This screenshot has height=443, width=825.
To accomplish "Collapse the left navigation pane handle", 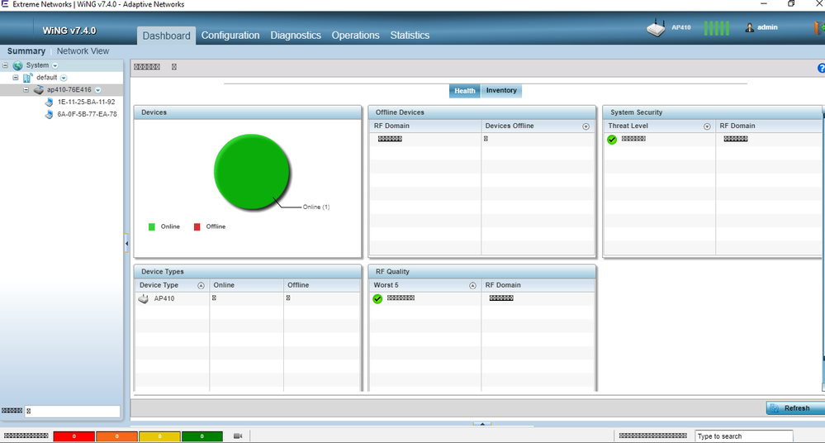I will [x=127, y=243].
